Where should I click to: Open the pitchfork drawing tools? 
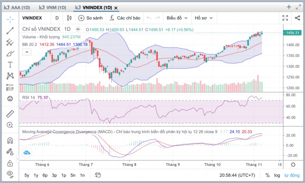10,42
